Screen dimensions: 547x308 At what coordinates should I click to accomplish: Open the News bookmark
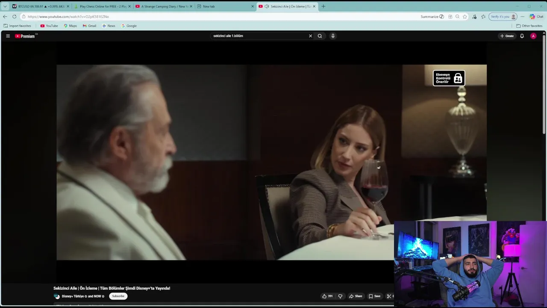[x=109, y=26]
